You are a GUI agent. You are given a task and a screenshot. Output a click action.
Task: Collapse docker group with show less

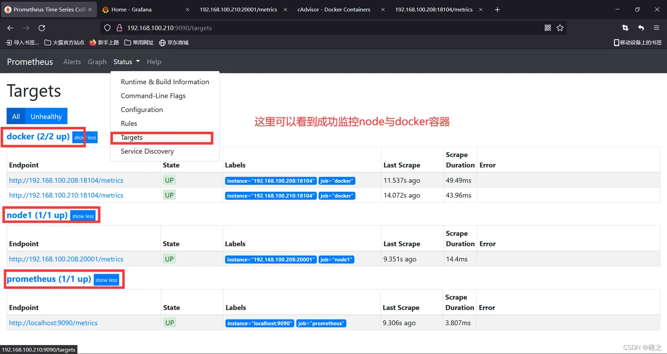pos(85,138)
